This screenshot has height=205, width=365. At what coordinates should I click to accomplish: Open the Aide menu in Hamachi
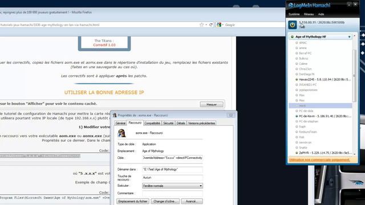click(x=321, y=14)
